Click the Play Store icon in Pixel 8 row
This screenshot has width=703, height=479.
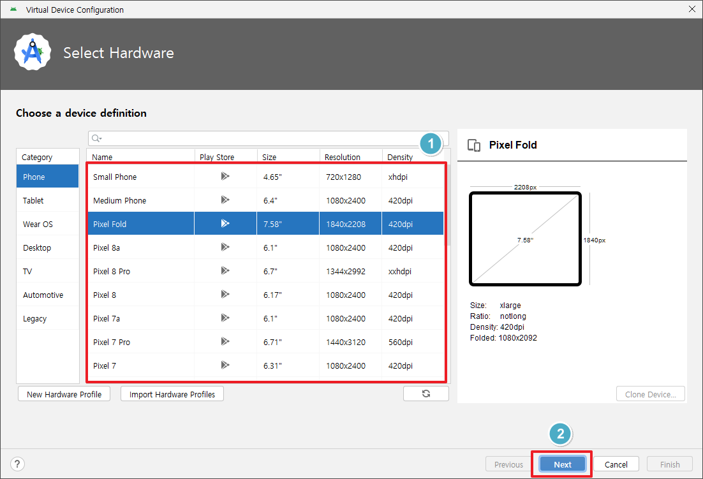click(225, 295)
